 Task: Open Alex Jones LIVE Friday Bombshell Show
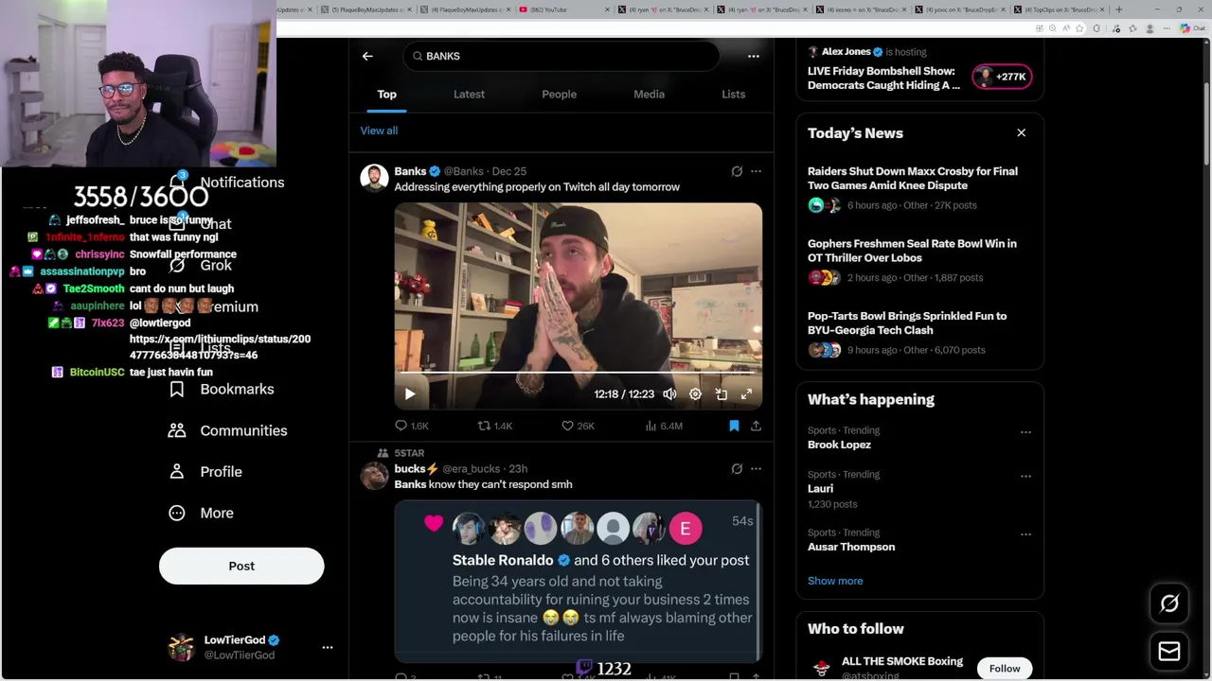click(883, 78)
